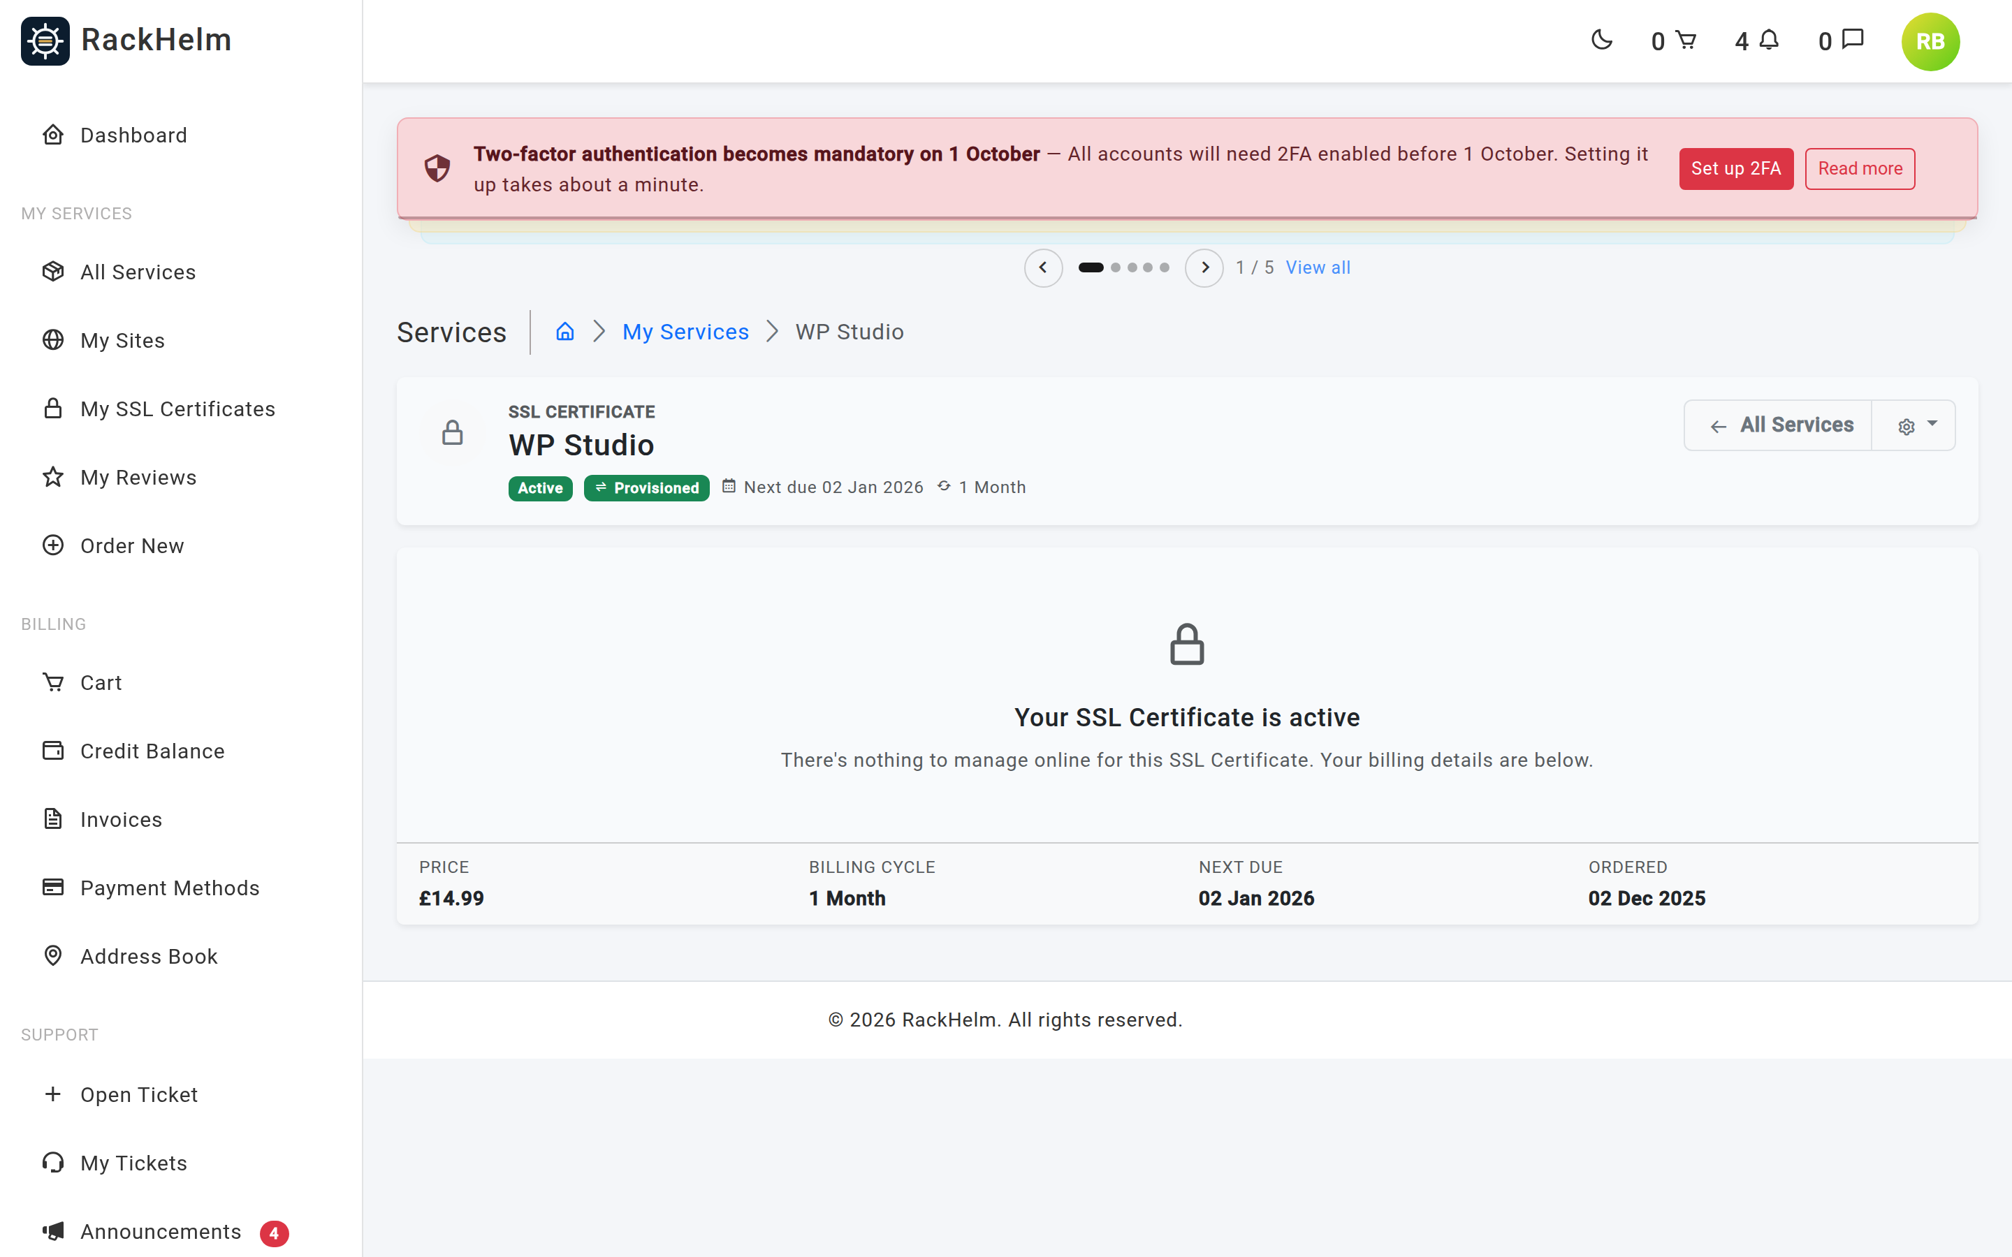Click the Order New plus-circle icon
2012x1257 pixels.
coord(53,545)
